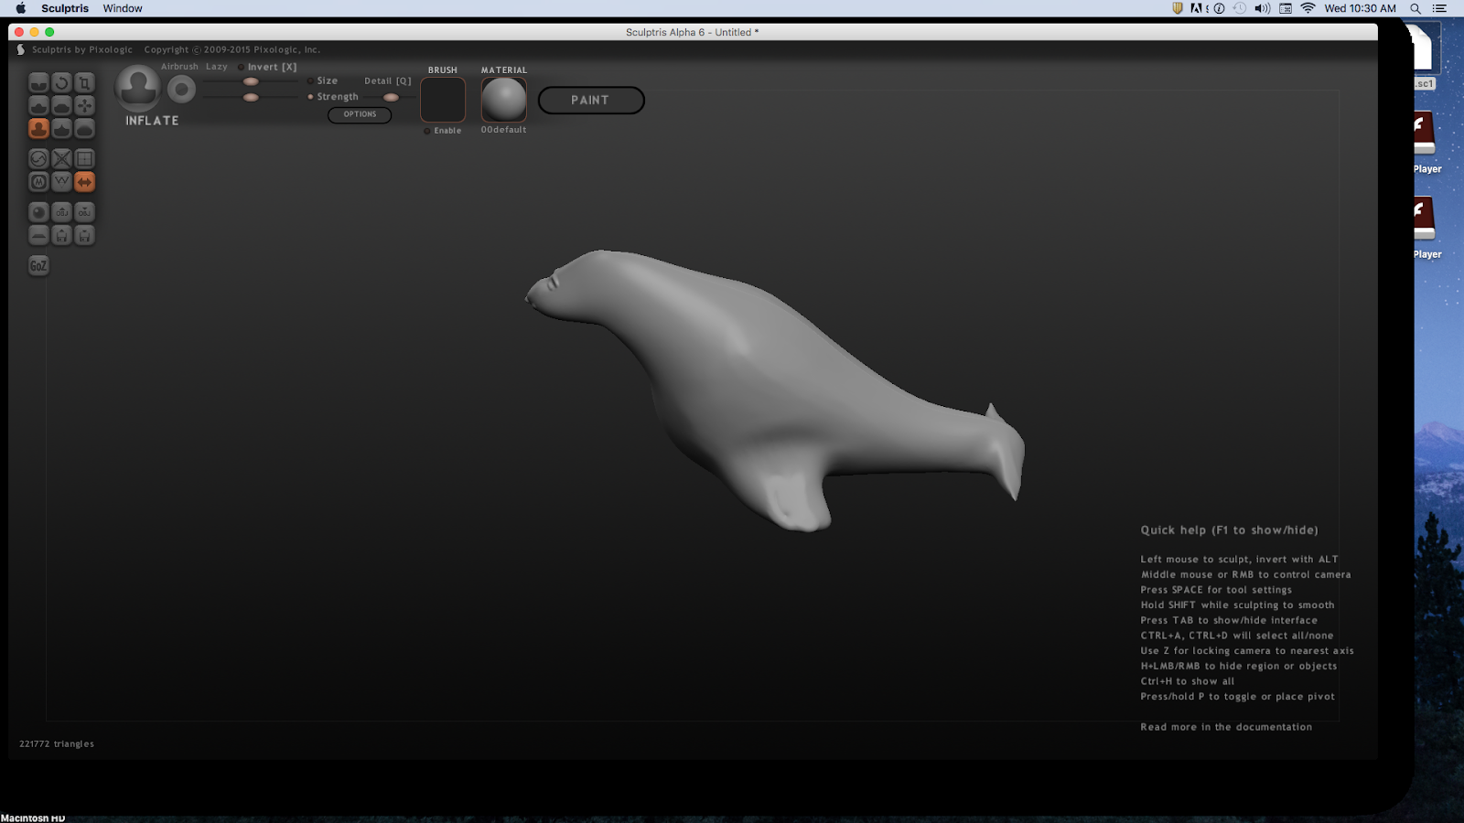Open the Sculptris application menu
Viewport: 1464px width, 823px height.
[x=65, y=8]
